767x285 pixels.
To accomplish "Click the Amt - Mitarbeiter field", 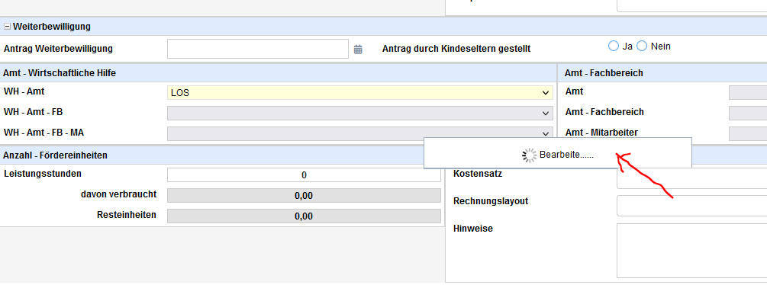I will (x=748, y=133).
